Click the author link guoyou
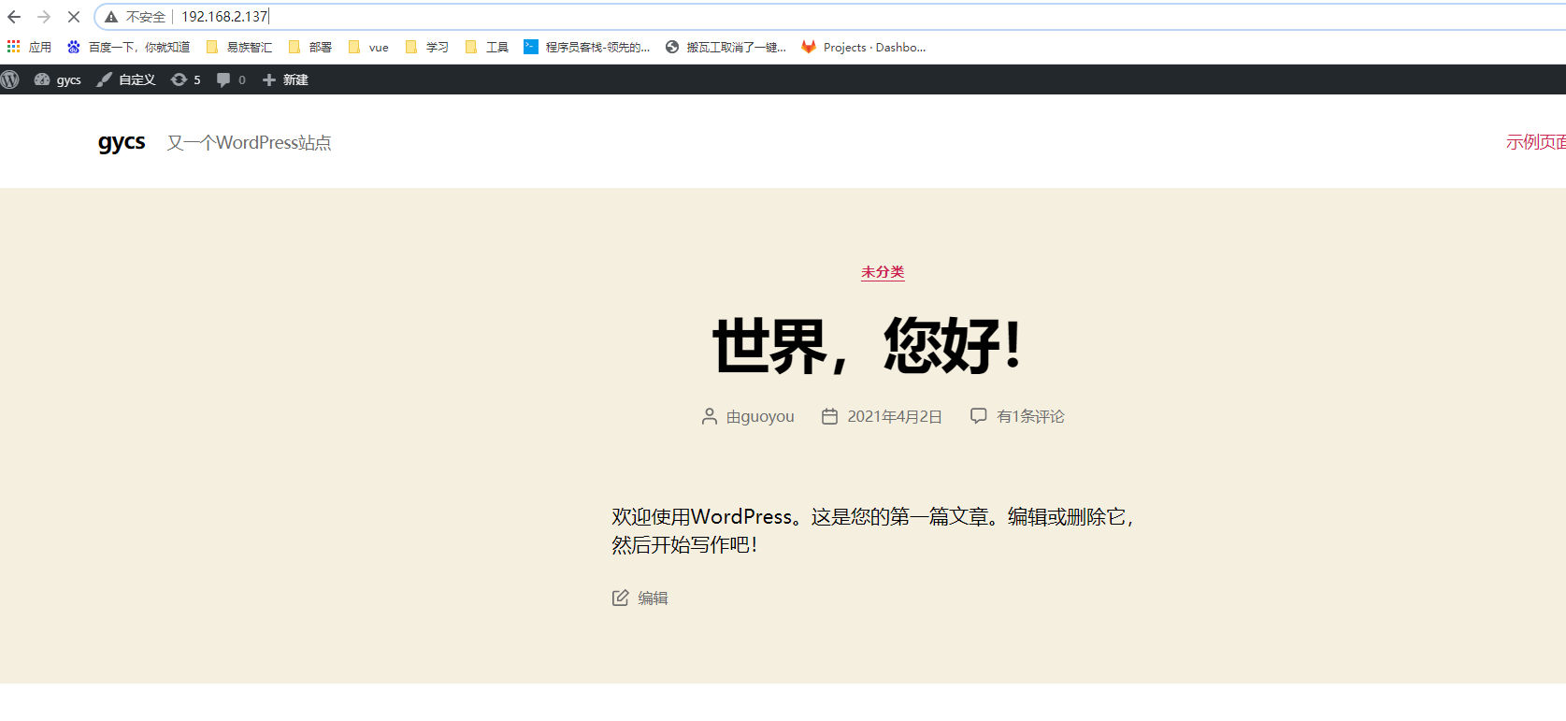 768,416
